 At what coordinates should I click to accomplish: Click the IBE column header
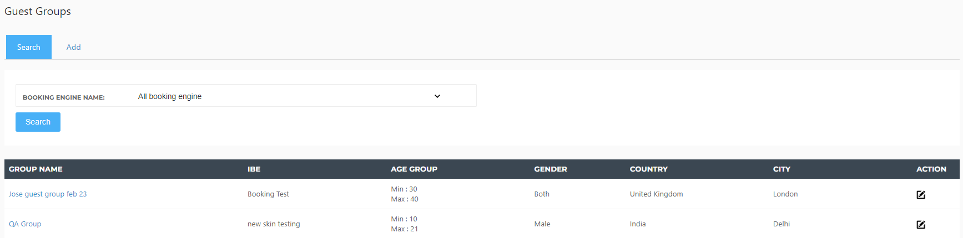tap(254, 169)
